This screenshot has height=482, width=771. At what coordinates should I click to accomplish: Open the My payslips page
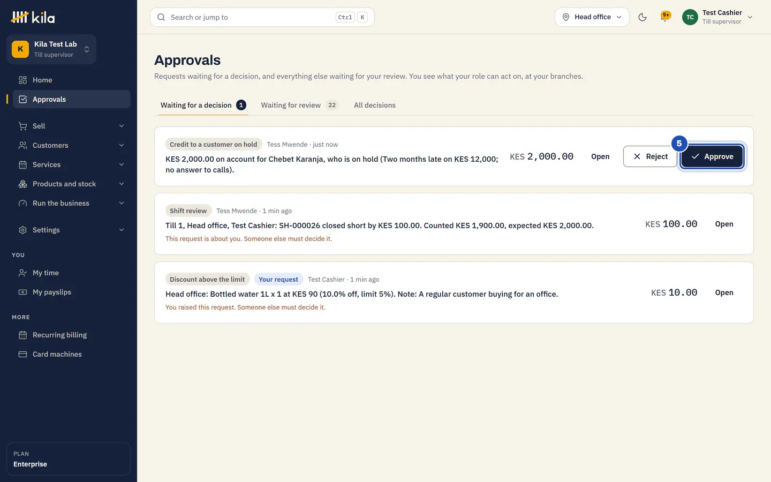click(72, 292)
